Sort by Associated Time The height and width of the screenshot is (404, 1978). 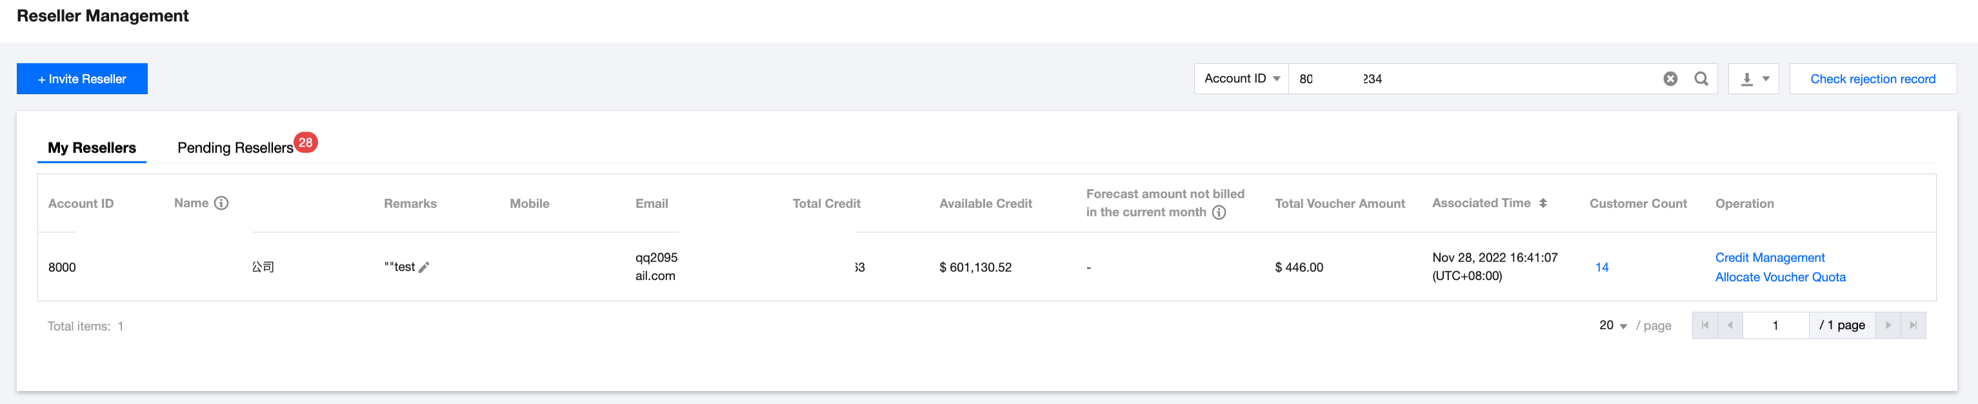pyautogui.click(x=1543, y=203)
